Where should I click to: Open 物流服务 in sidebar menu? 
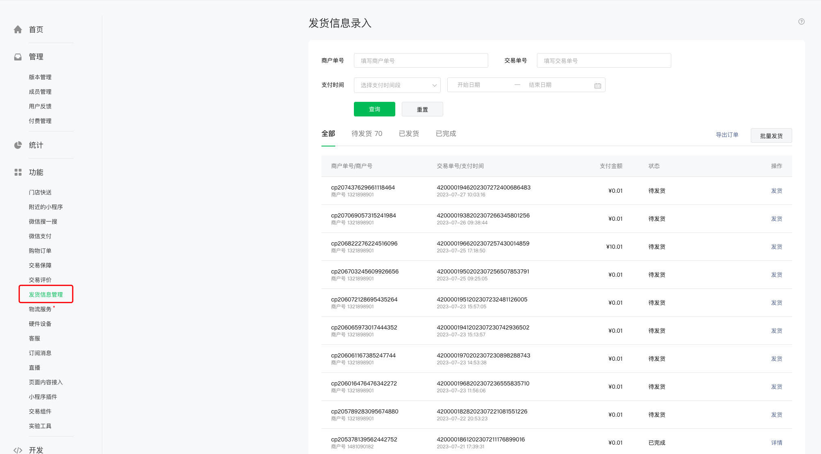pyautogui.click(x=40, y=309)
